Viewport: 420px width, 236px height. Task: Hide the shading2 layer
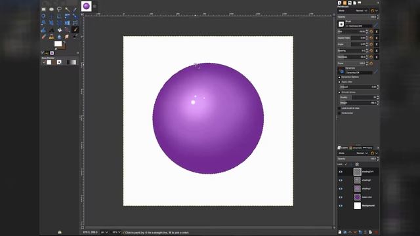[341, 180]
